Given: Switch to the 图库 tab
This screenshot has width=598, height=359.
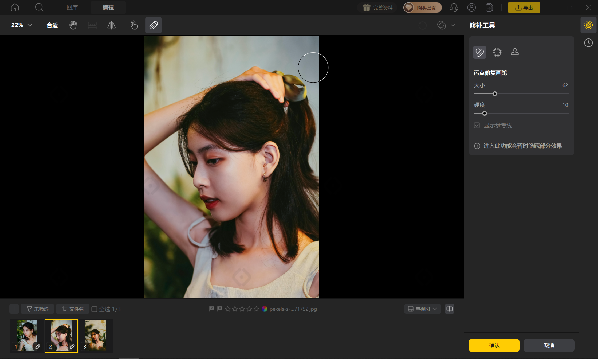Looking at the screenshot, I should coord(72,7).
